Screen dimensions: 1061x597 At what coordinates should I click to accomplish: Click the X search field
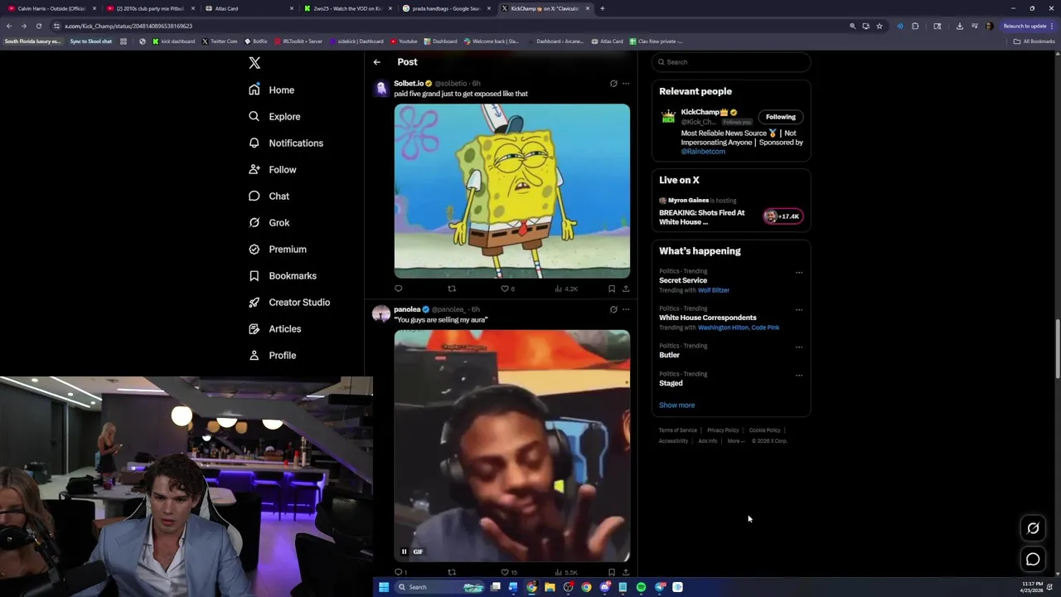coord(730,62)
